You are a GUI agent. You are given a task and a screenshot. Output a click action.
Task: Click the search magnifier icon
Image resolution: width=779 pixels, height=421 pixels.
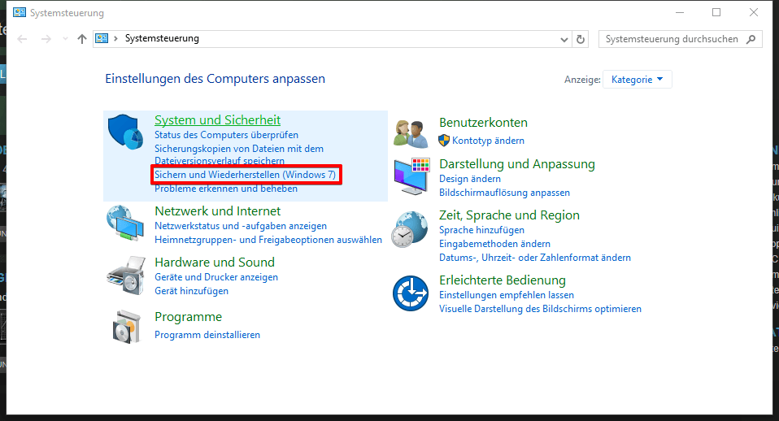click(x=751, y=39)
